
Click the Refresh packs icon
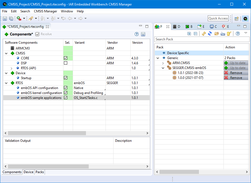[209, 34]
